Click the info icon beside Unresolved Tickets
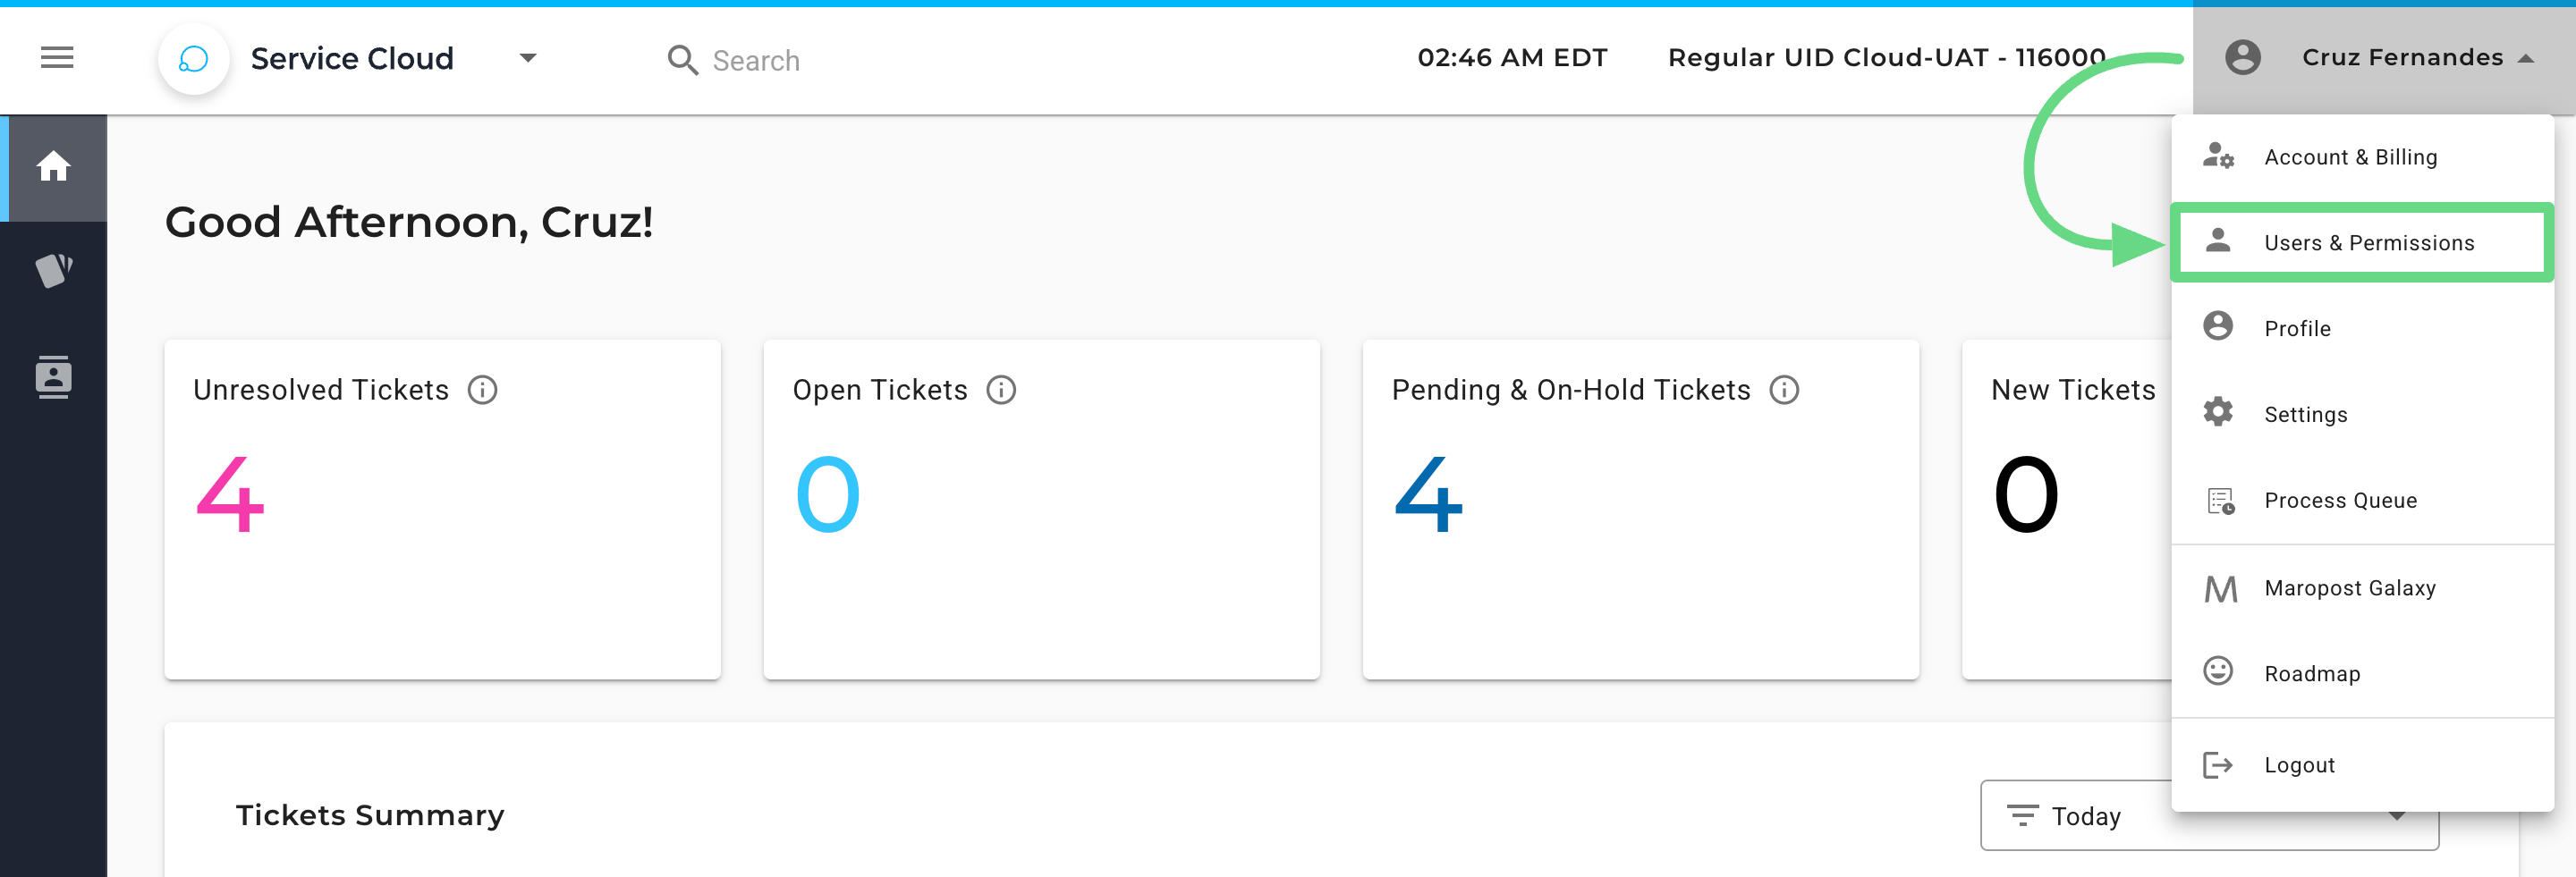Screen dimensions: 2576x877 (483, 390)
